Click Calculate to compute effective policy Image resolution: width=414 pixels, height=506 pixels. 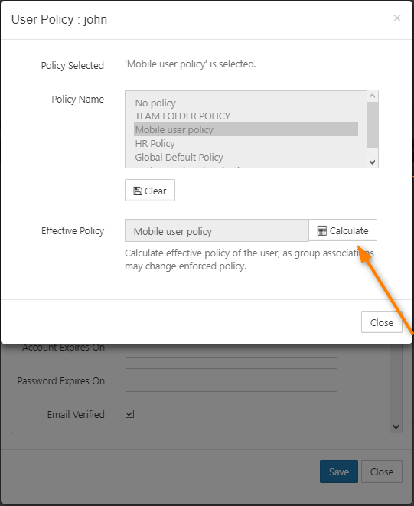[x=343, y=230]
